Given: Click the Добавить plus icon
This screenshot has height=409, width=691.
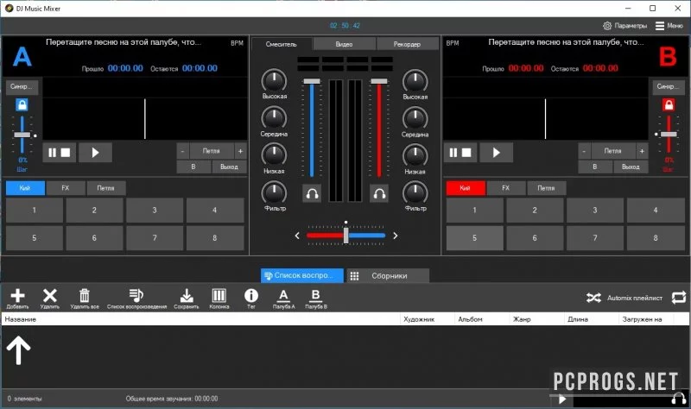Looking at the screenshot, I should (x=17, y=296).
